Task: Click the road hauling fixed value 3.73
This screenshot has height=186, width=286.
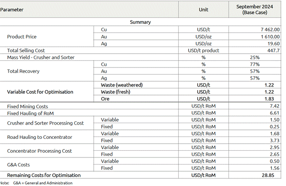Action: [x=275, y=140]
